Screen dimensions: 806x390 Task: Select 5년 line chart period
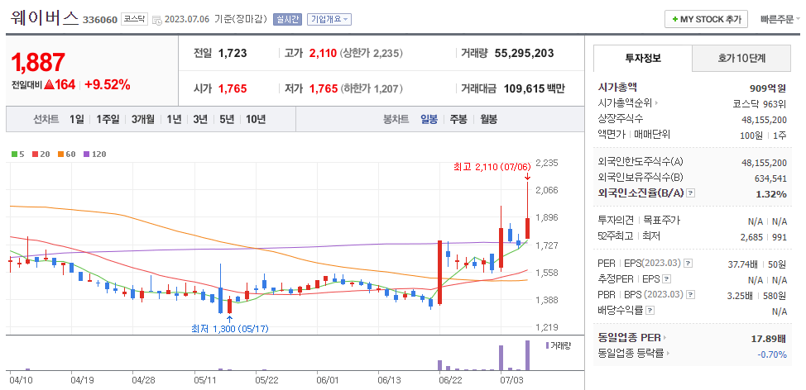pos(227,120)
